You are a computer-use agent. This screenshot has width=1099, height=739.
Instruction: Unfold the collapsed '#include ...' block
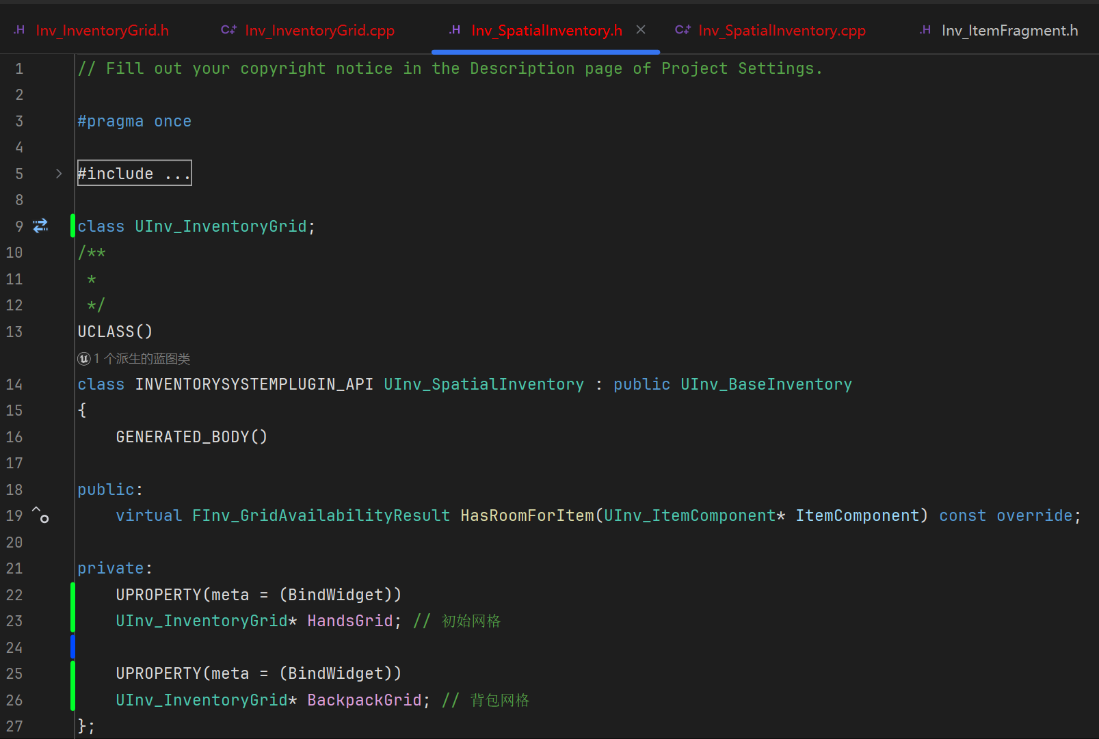click(134, 173)
